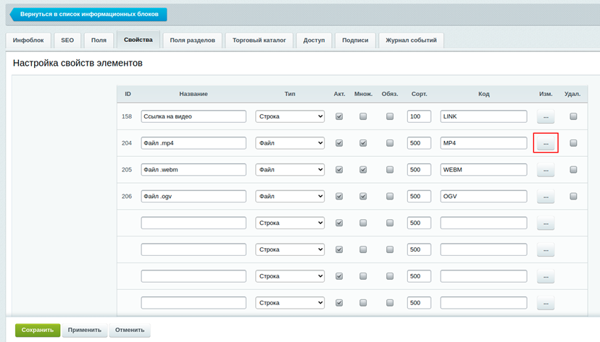Open type dropdown for Ссылка на видео
This screenshot has width=600, height=342.
tap(290, 116)
